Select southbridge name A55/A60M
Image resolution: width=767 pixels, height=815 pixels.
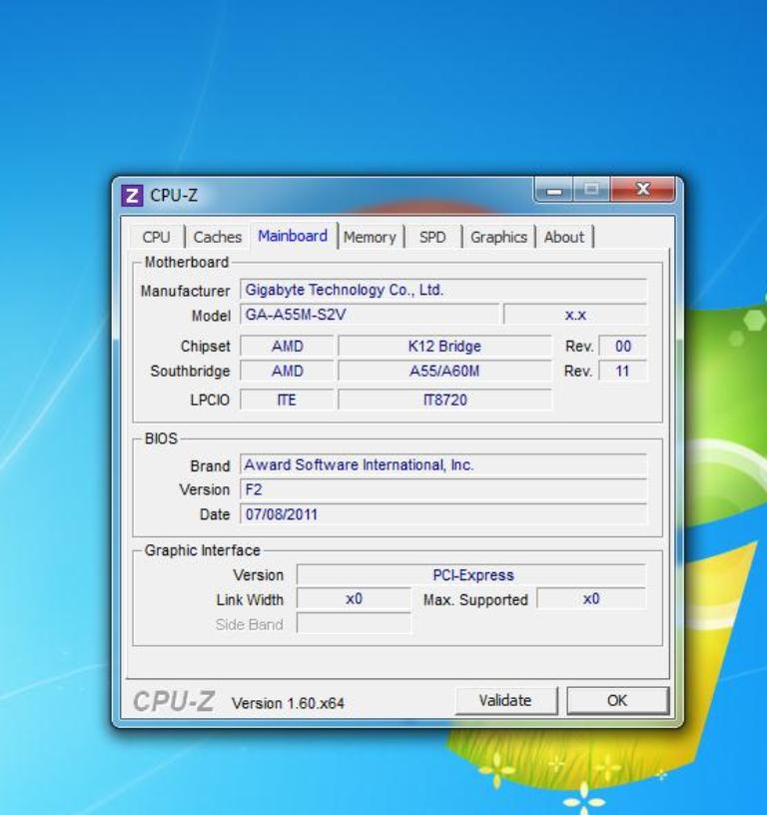(x=444, y=372)
